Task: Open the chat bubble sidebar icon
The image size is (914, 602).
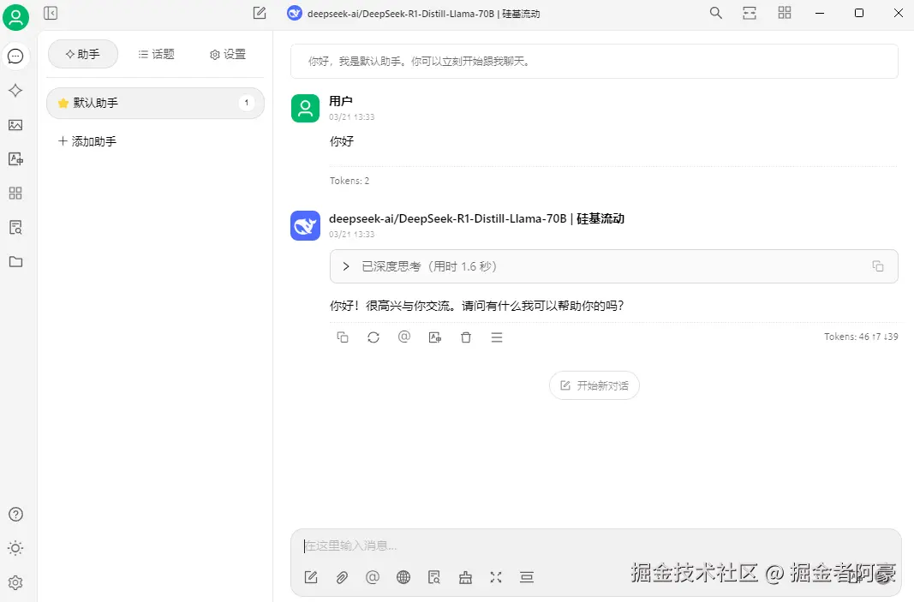Action: 15,56
